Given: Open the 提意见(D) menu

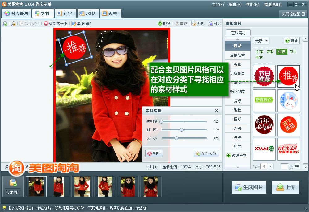Looking at the screenshot, I should point(273,4).
